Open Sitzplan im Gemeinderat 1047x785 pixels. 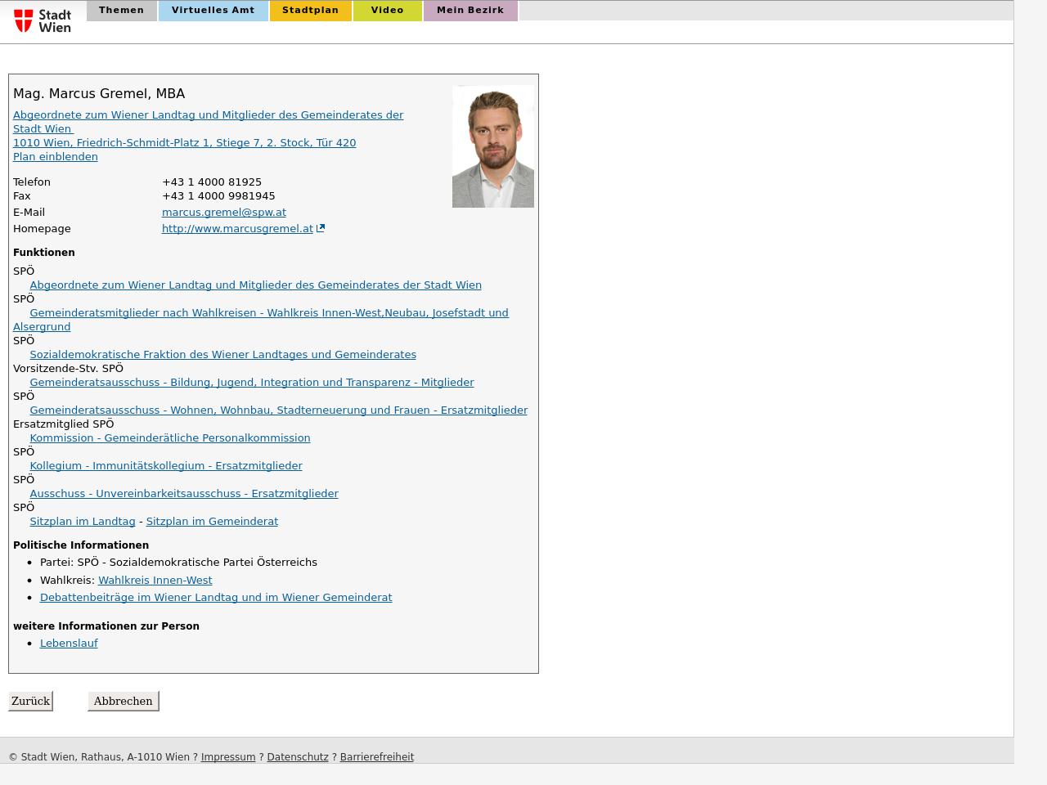[212, 522]
